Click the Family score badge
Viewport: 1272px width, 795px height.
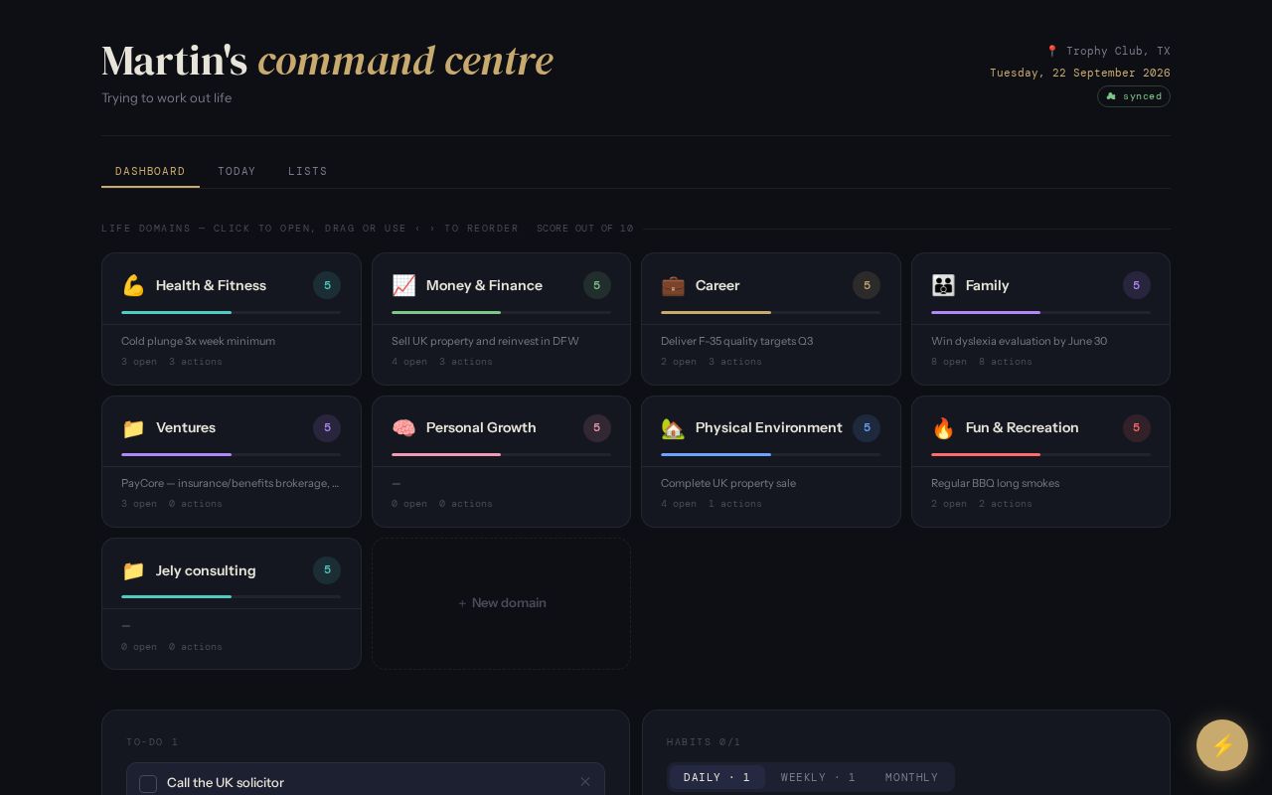(1137, 285)
